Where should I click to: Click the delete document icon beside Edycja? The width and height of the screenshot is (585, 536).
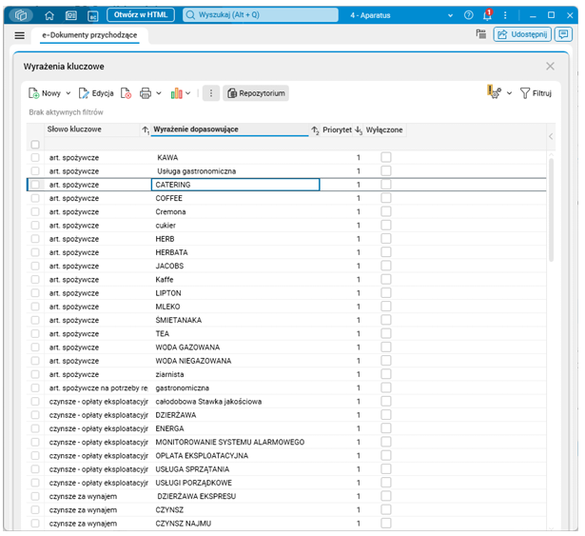point(127,93)
